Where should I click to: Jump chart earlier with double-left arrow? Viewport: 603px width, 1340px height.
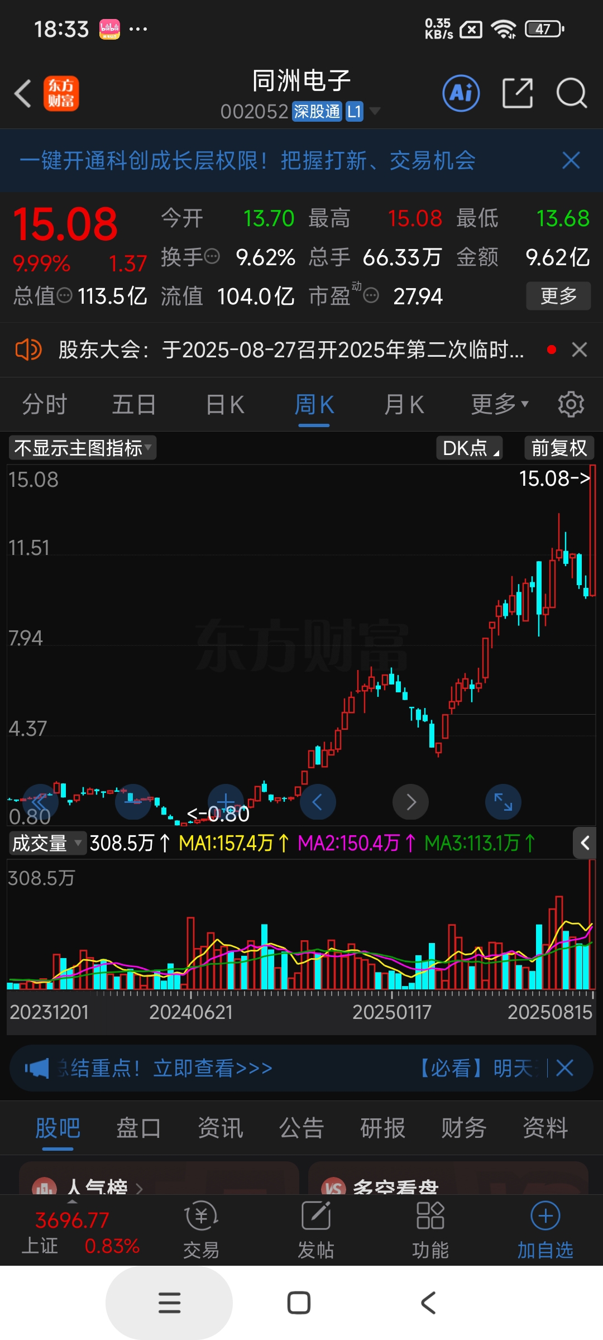(x=40, y=802)
